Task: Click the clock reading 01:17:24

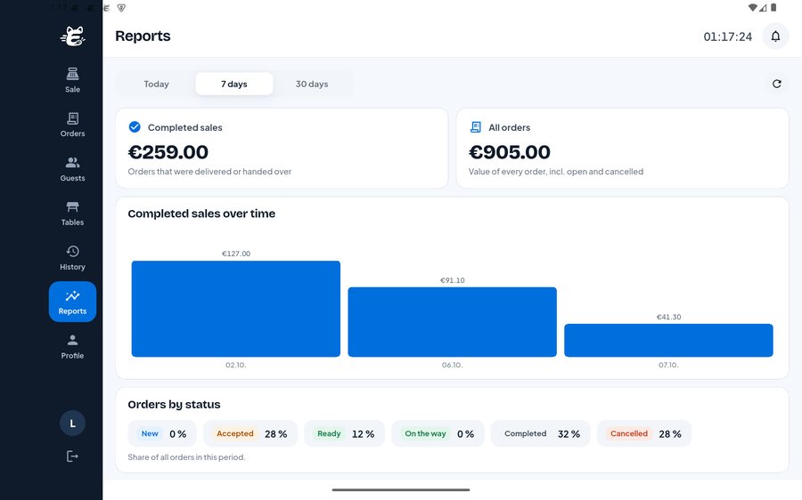Action: coord(727,36)
